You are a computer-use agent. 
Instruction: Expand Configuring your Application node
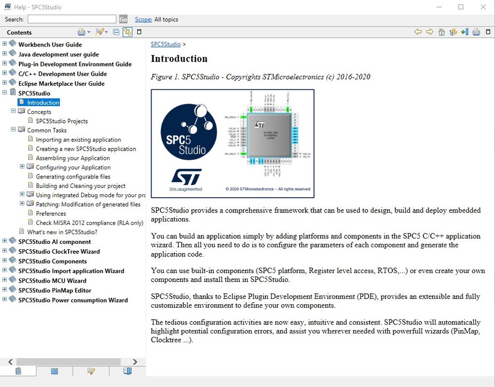pos(22,166)
